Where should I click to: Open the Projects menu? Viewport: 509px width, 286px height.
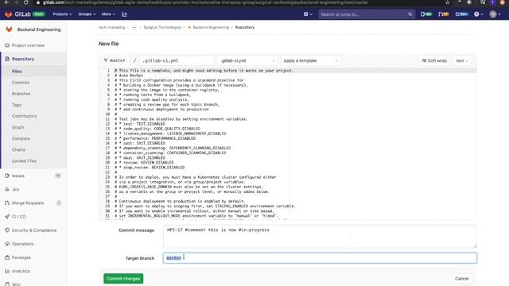pos(62,14)
